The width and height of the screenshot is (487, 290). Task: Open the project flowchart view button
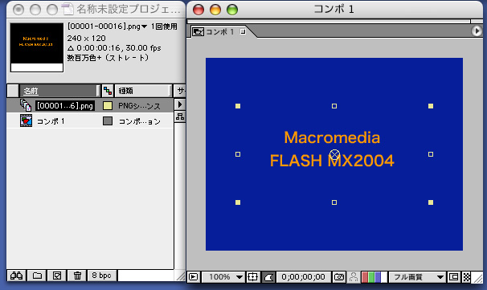180,116
